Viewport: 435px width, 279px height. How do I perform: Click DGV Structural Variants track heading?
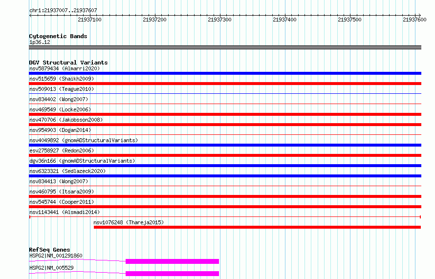pos(68,63)
